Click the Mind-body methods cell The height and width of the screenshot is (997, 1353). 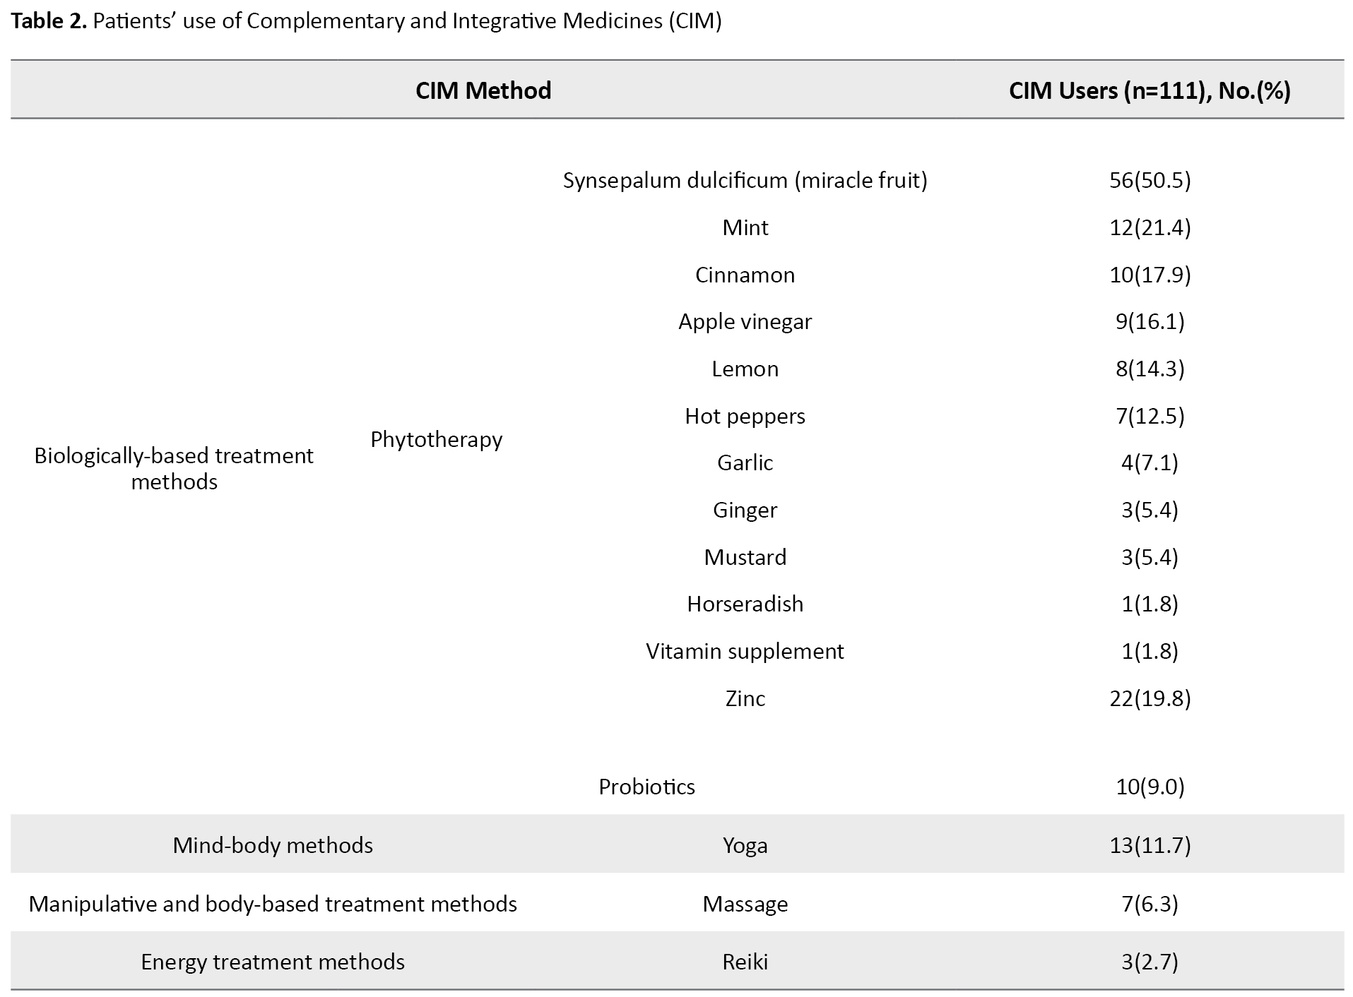[273, 845]
